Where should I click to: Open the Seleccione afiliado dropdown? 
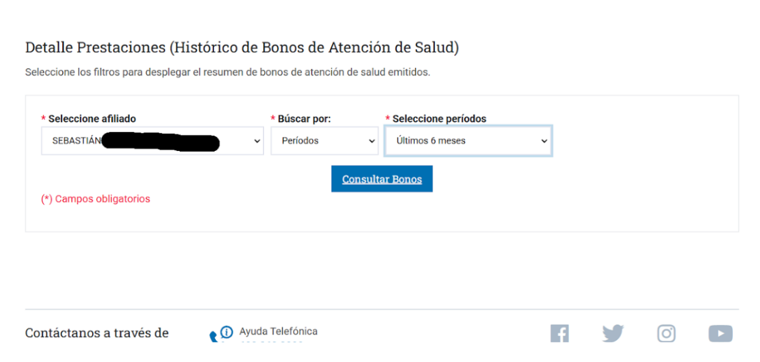pyautogui.click(x=152, y=141)
